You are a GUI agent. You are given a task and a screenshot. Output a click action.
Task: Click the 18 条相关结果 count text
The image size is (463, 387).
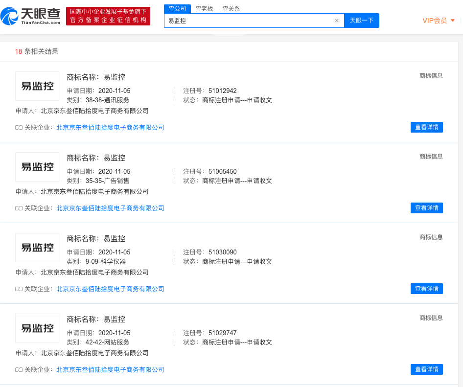tap(37, 52)
